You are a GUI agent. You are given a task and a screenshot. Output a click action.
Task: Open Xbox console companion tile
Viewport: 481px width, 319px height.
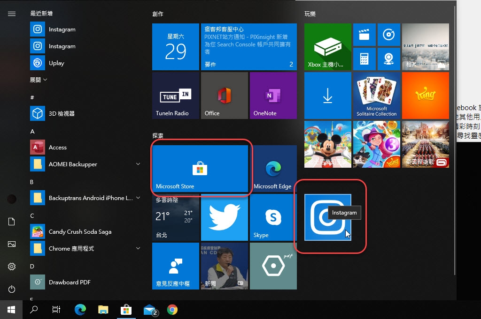pyautogui.click(x=327, y=47)
